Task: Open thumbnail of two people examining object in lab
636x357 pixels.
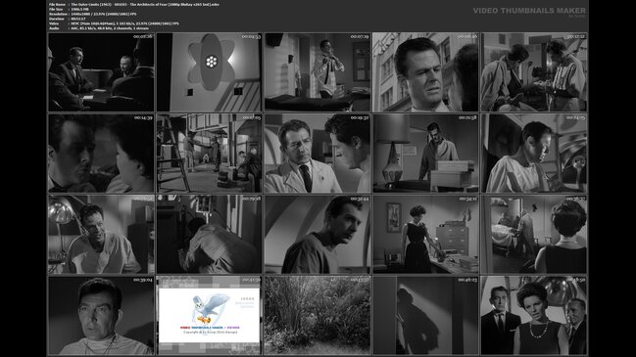Action: pyautogui.click(x=534, y=72)
